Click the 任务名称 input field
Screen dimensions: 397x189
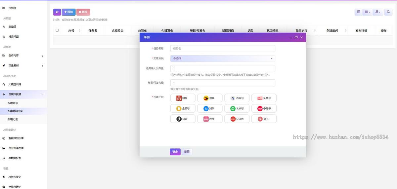(223, 48)
